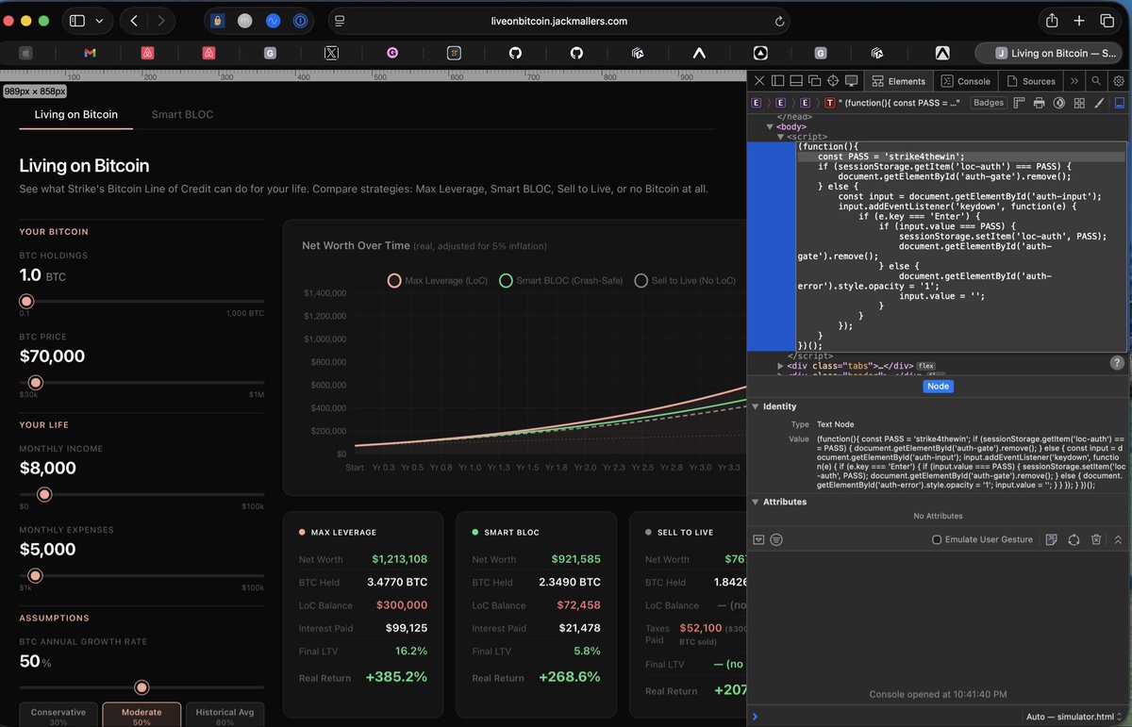Switch to the Elements tab
Viewport: 1132px width, 727px height.
[x=899, y=81]
